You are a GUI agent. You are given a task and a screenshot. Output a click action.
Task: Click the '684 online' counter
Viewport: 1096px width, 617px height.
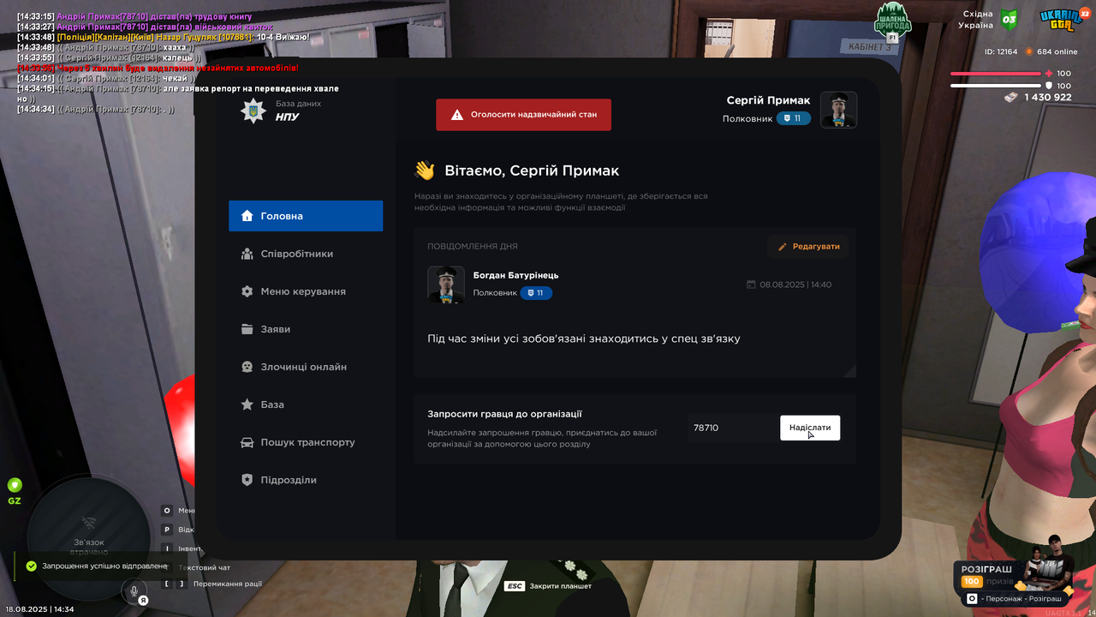pos(1057,51)
